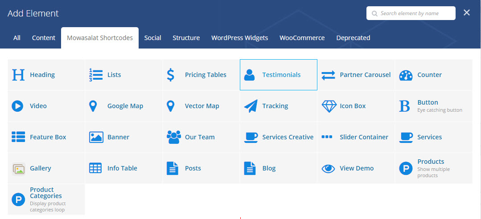Click the Show multiple products description
The image size is (481, 219).
pos(433,172)
